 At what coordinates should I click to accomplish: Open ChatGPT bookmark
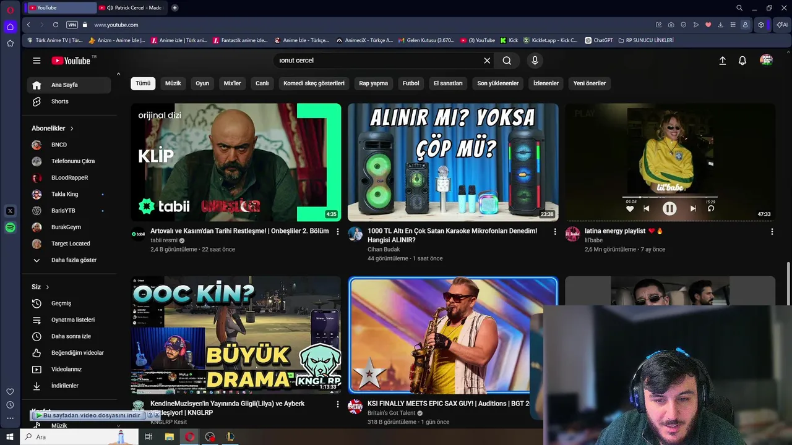(598, 40)
